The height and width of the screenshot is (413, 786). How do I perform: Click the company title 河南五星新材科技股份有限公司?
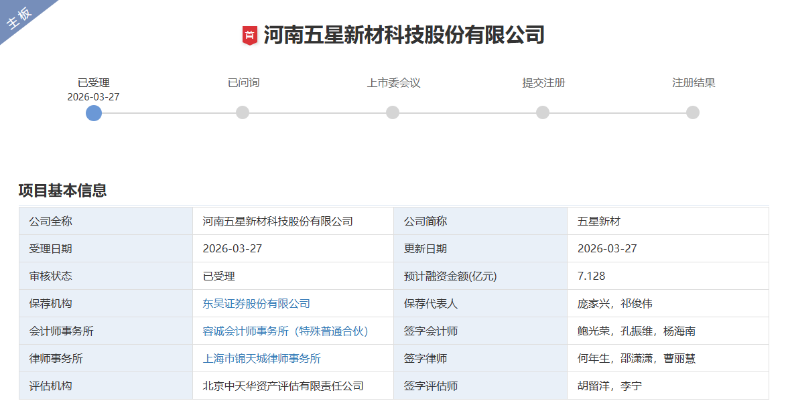click(x=403, y=35)
